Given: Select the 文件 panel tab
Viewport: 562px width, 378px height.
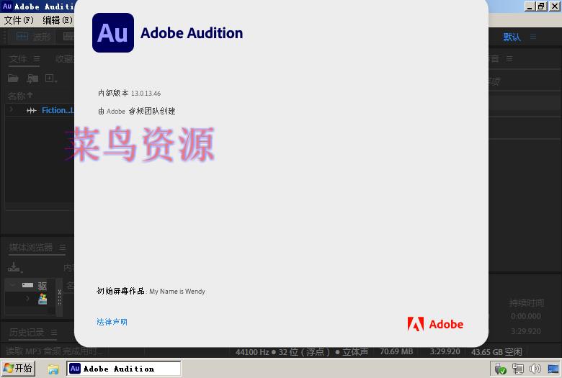Looking at the screenshot, I should point(18,59).
